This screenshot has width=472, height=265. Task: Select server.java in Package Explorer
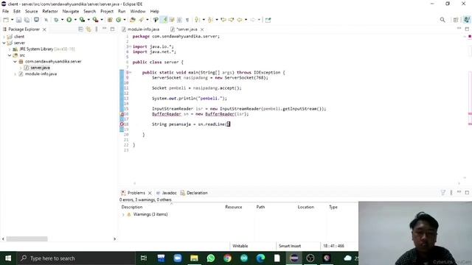(x=40, y=68)
